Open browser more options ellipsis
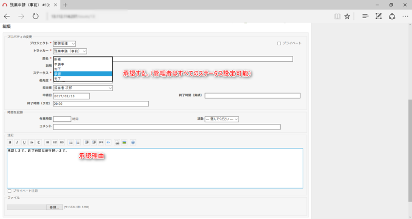 (x=405, y=16)
